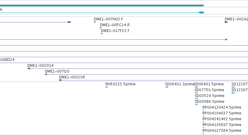Select the DME1-003C06 feature label

click(x=72, y=77)
